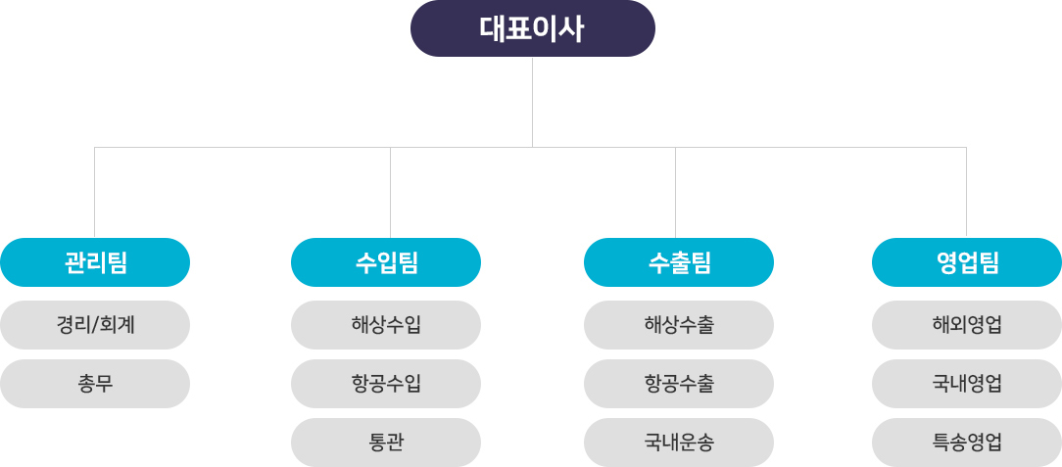Viewport: 1062px width, 467px height.
Task: Click the 수입팀 label text
Action: tap(387, 262)
